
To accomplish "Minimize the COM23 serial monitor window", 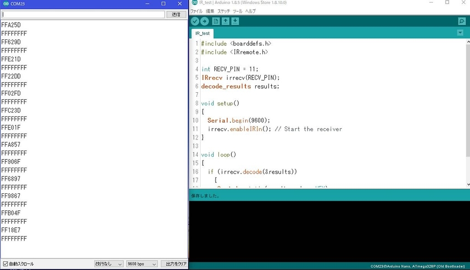I will [x=147, y=4].
